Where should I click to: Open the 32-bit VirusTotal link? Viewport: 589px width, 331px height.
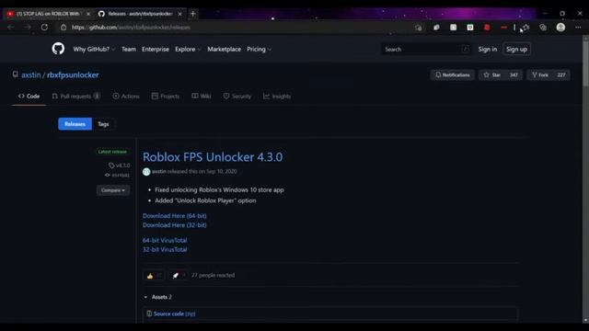[165, 249]
